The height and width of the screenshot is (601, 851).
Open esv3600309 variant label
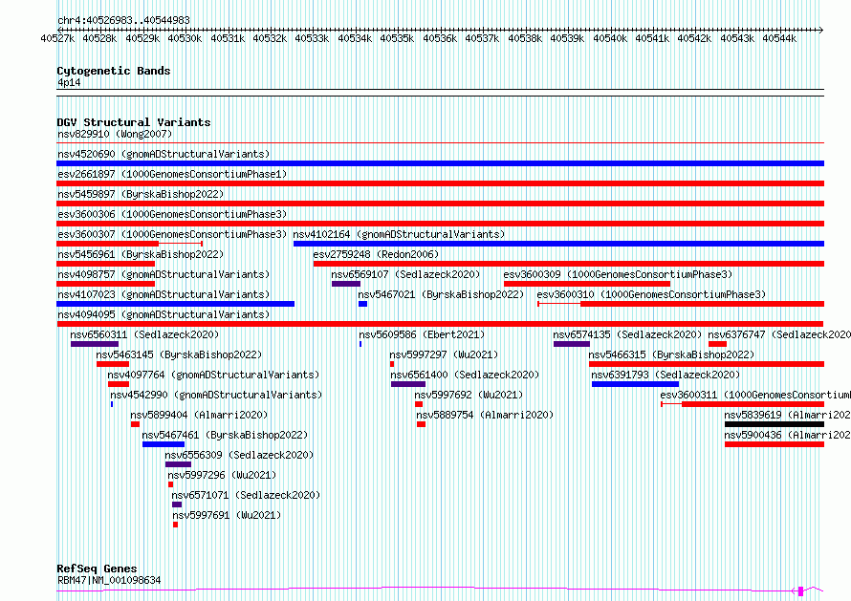click(618, 274)
